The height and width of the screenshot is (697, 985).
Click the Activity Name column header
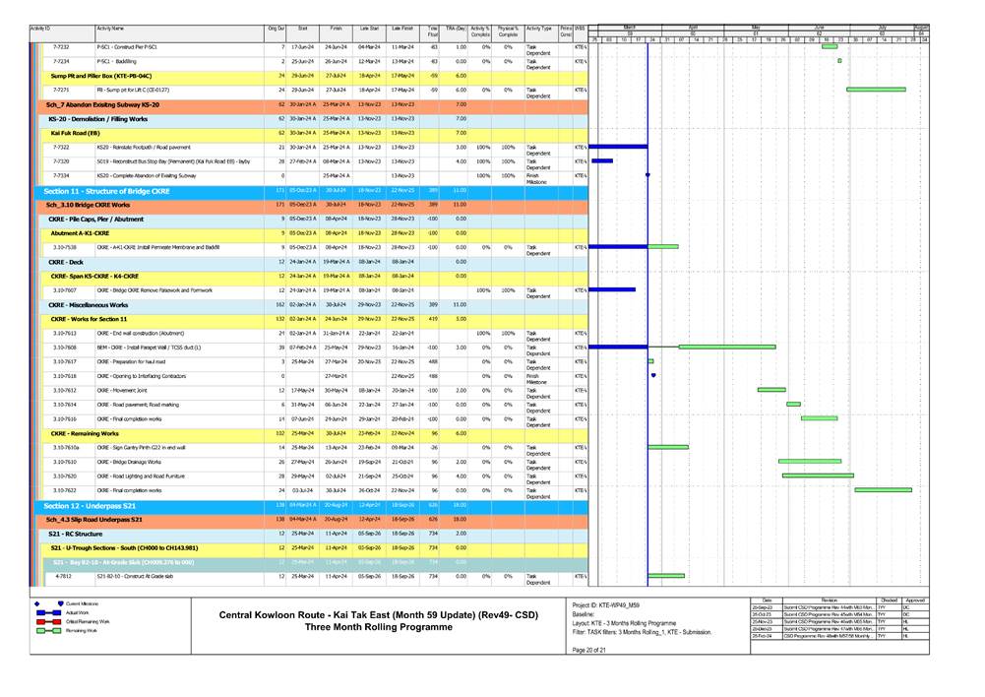pyautogui.click(x=111, y=31)
